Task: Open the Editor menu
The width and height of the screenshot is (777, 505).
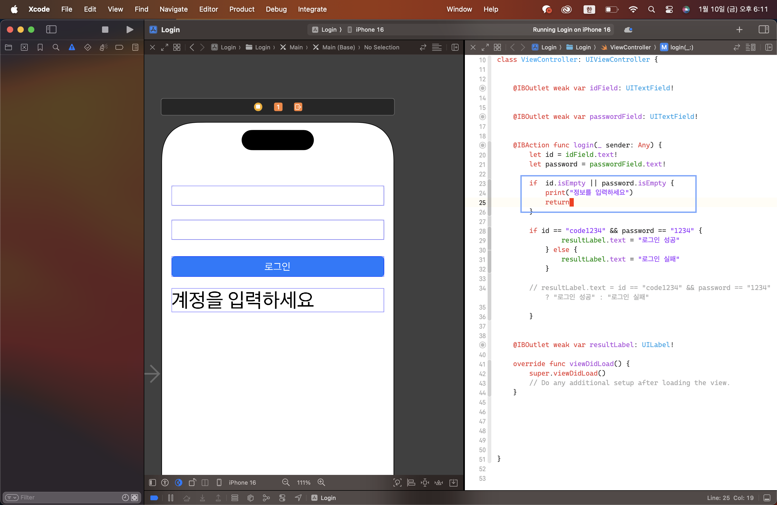Action: 208,9
